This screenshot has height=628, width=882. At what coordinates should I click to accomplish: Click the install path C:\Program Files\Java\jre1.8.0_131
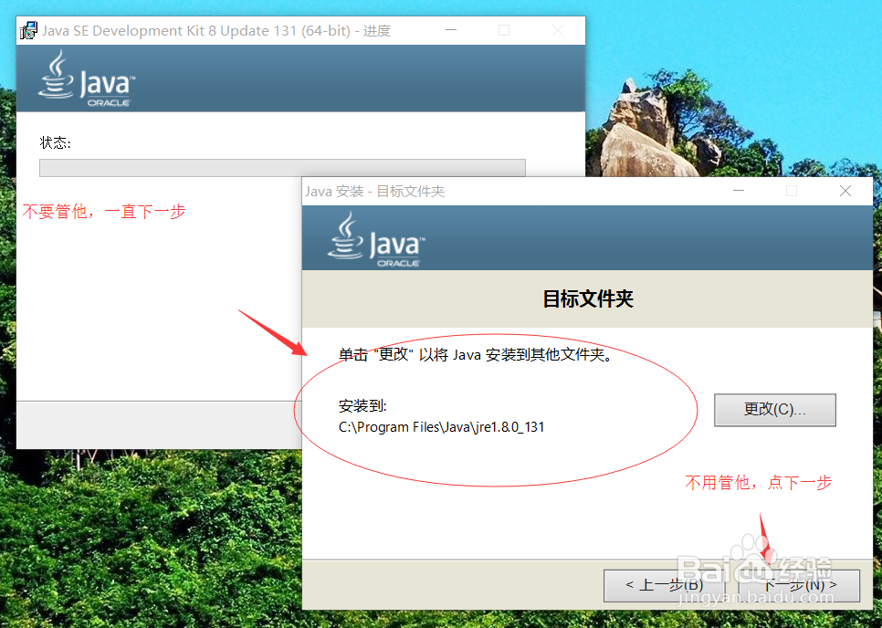click(x=441, y=426)
